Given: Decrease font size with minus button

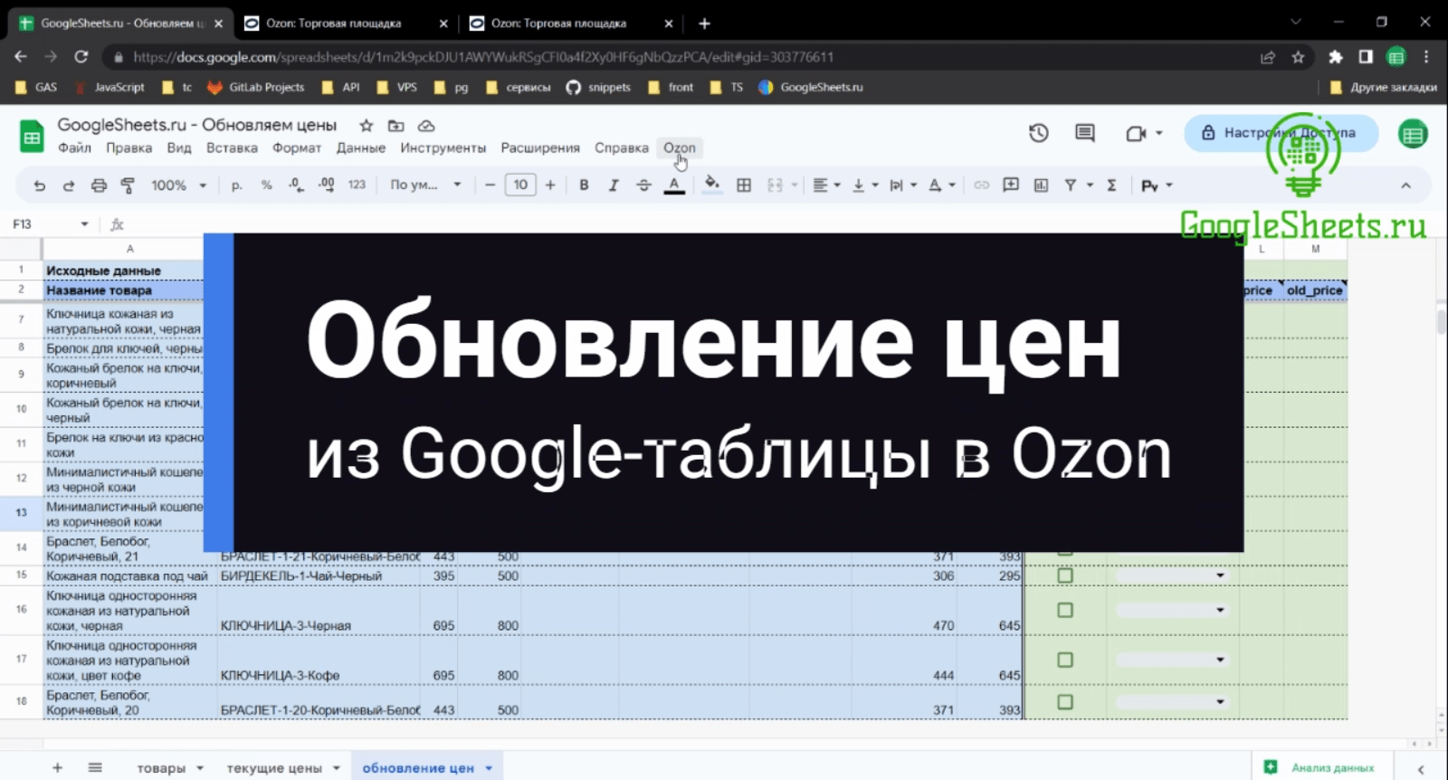Looking at the screenshot, I should pyautogui.click(x=490, y=185).
